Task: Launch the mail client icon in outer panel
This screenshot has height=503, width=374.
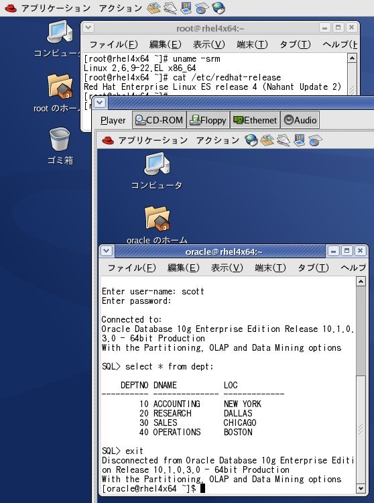Action: point(153,8)
